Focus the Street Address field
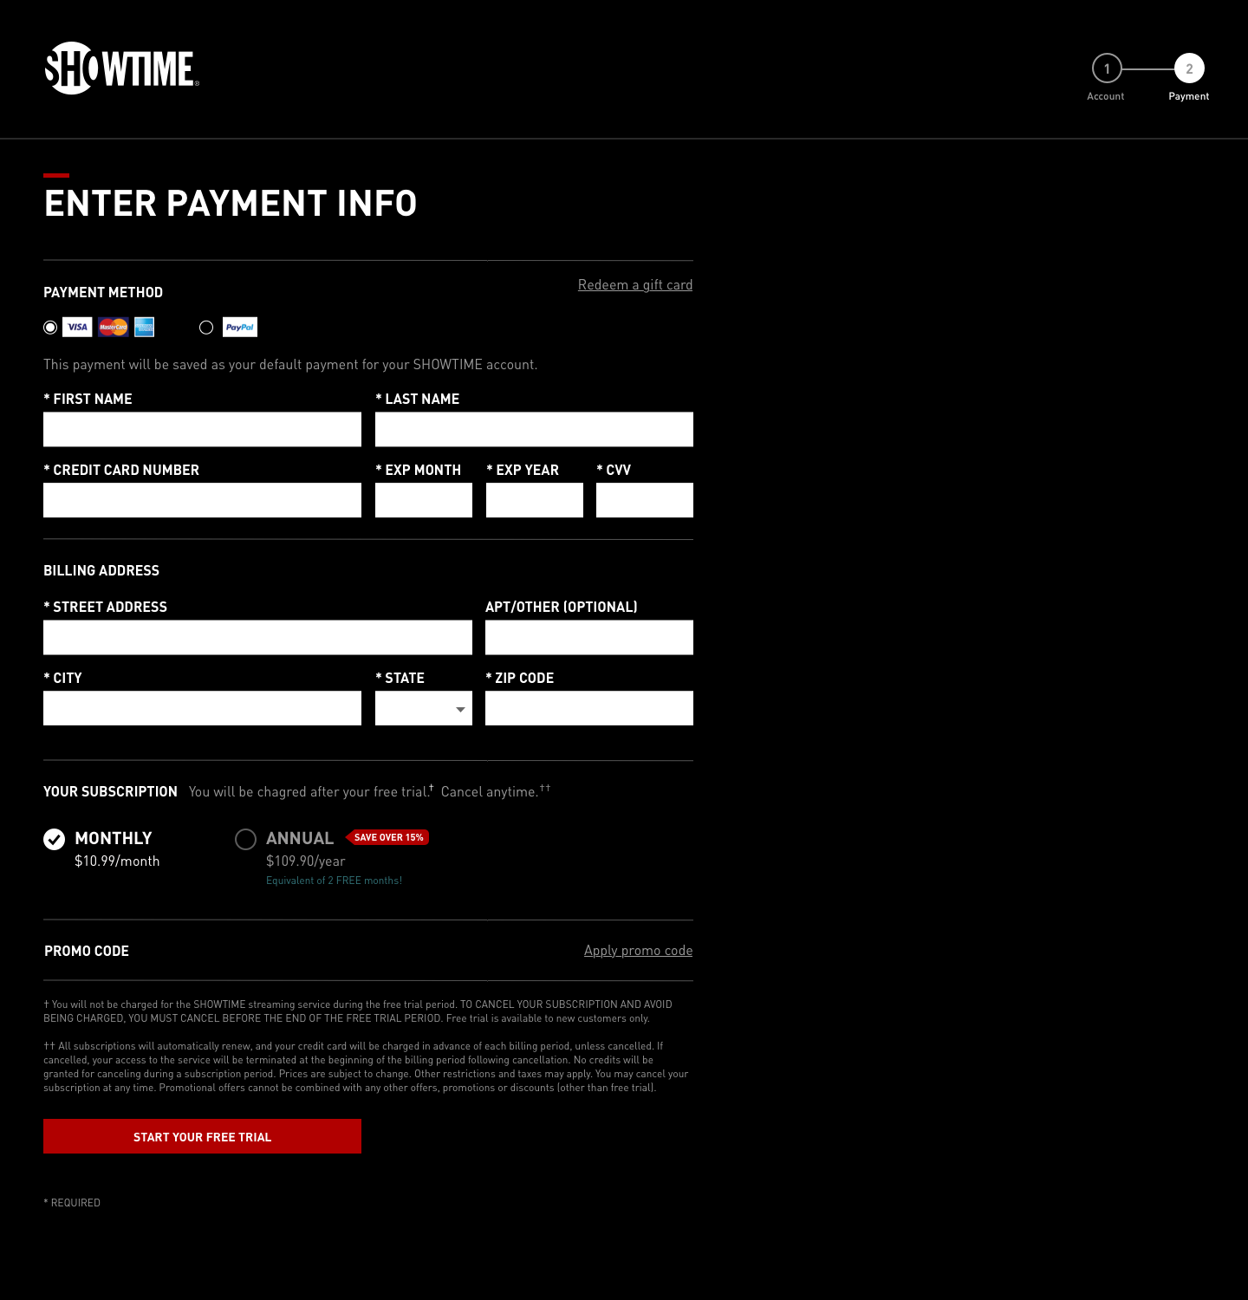 pos(257,637)
